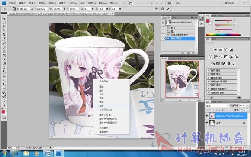This screenshot has height=157, width=251.
Task: Toggle warp mode icon in options bar
Action: click(156, 9)
